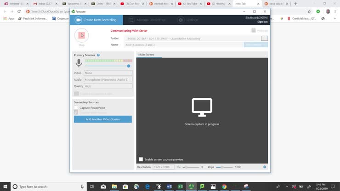Reload the page in Chrome
Image resolution: width=340 pixels, height=191 pixels.
19,11
